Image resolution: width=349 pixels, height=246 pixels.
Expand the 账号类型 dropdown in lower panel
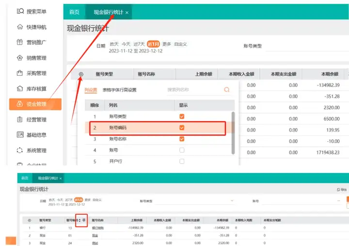click(193, 201)
